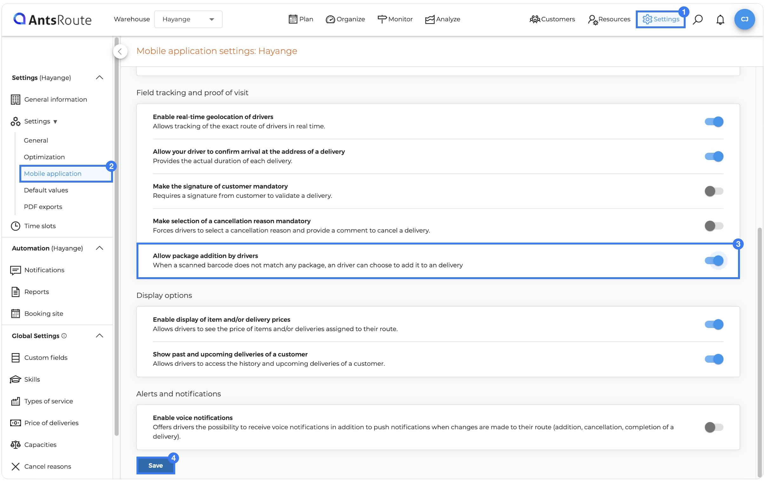765x482 pixels.
Task: Open the Plan calendar icon
Action: (x=293, y=19)
